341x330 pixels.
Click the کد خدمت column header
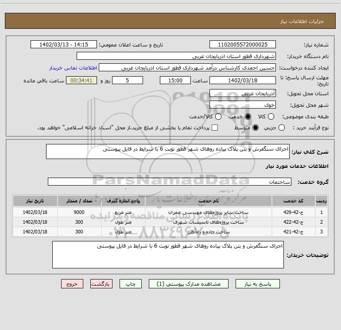tap(293, 201)
